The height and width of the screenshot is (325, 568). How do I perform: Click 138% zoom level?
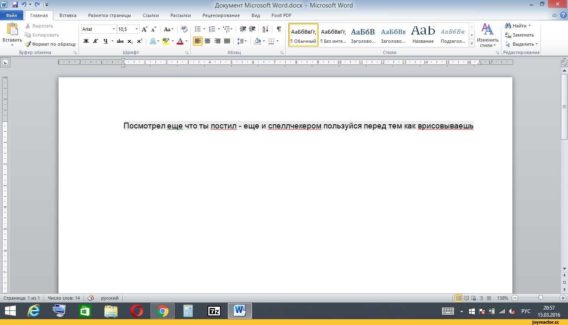tap(502, 298)
